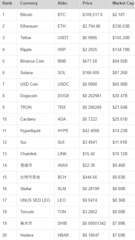
Task: Click the Toncoin currency link
Action: click(x=27, y=212)
